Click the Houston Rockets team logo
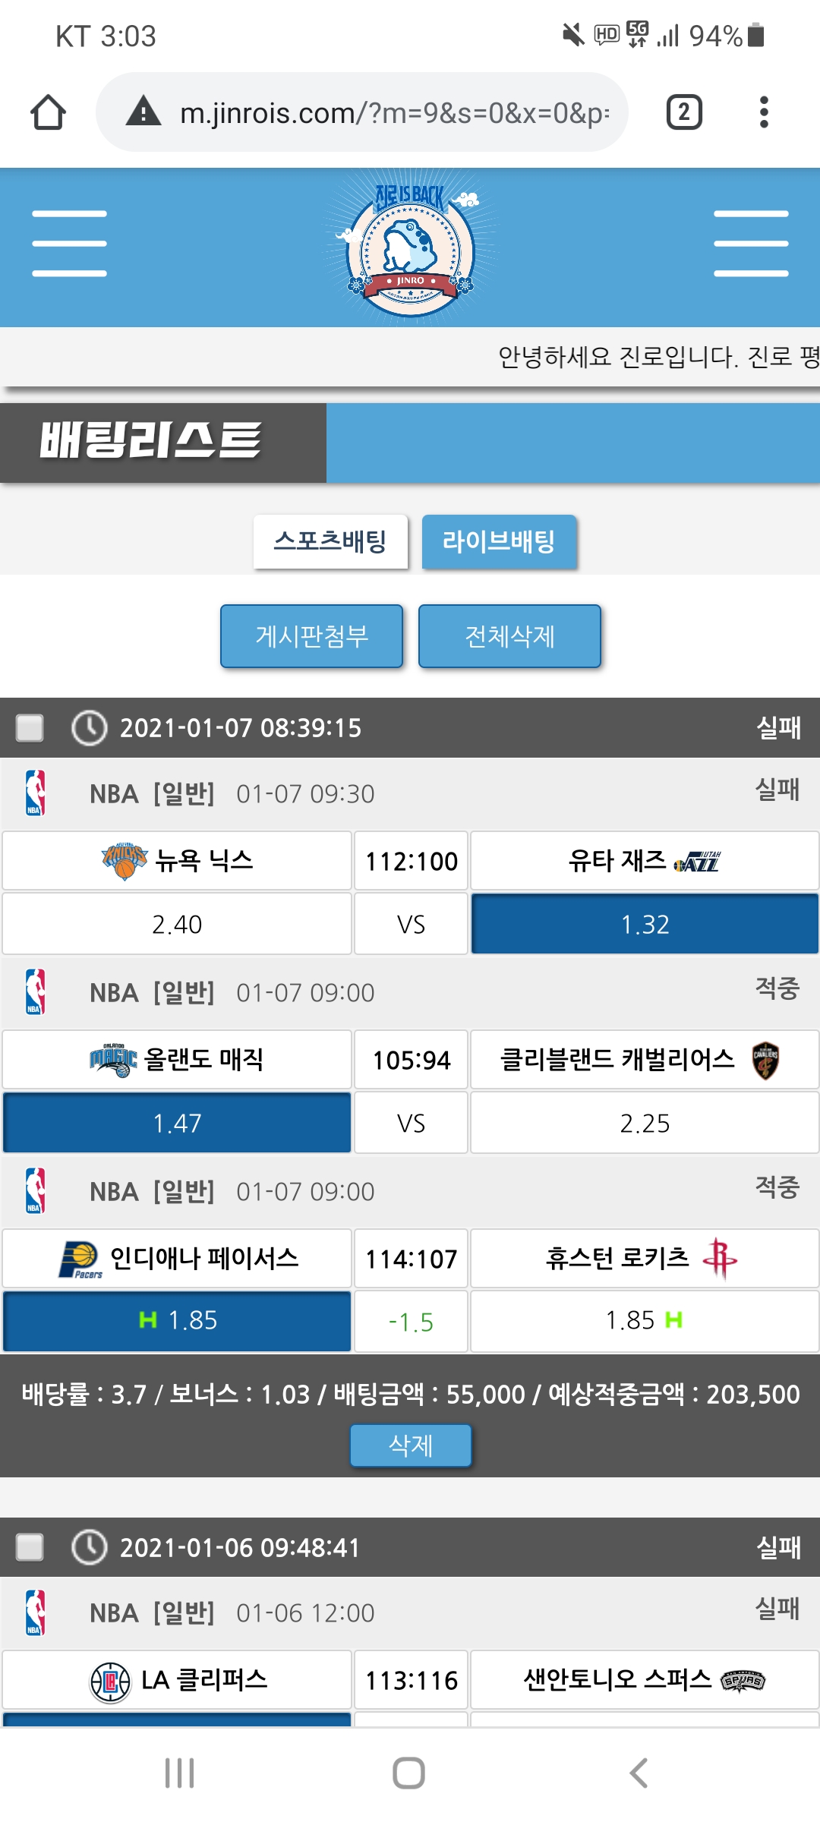Viewport: 820px width, 1822px height. tap(719, 1258)
